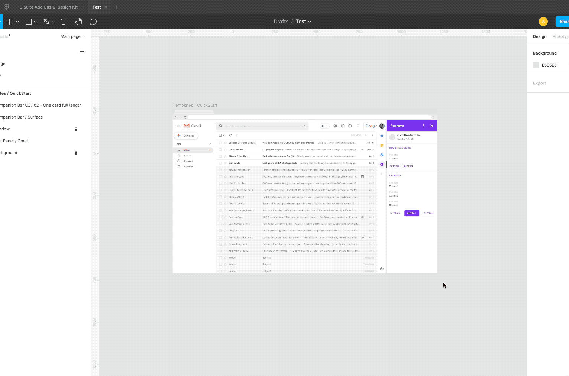This screenshot has width=569, height=376.
Task: Open the Prototype panel tab
Action: [x=560, y=36]
